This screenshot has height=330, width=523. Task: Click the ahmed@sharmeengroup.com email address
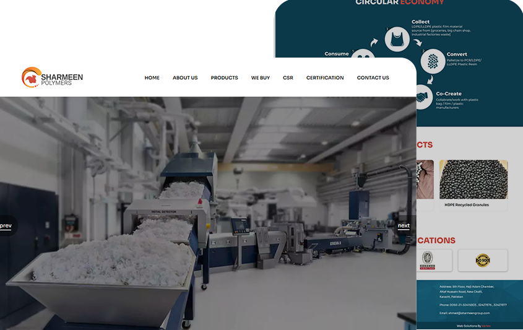pos(469,313)
